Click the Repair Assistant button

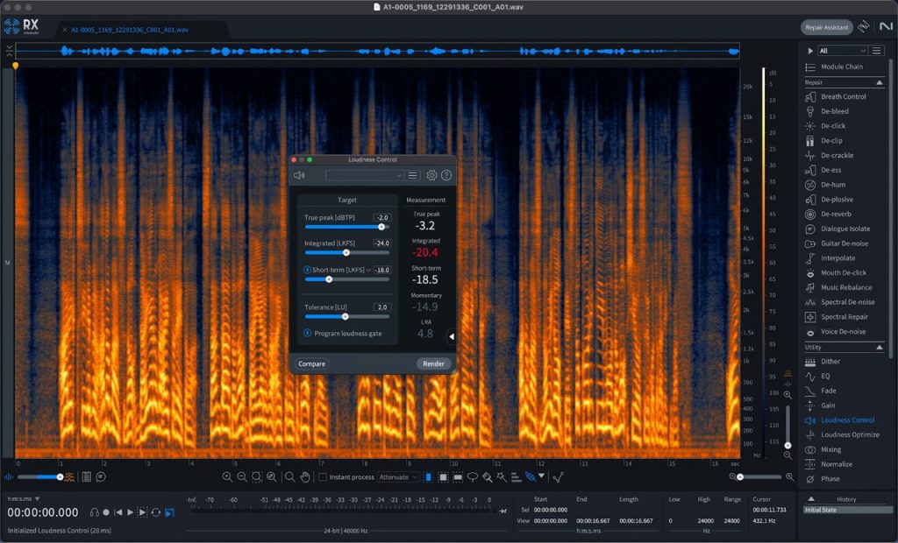826,27
